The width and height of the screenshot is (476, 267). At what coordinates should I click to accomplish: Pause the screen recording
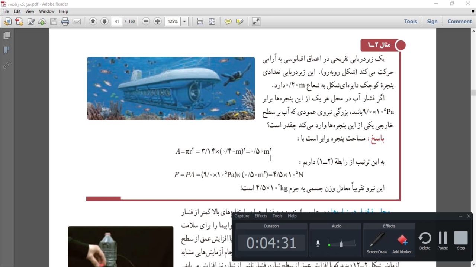[x=443, y=241]
